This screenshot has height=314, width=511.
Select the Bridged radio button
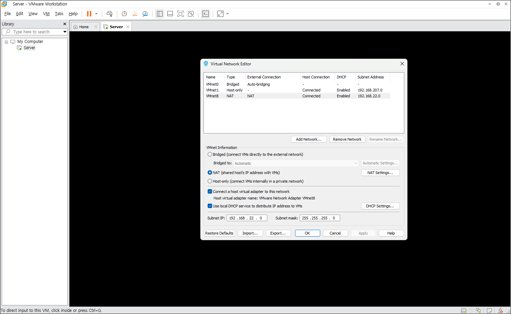[x=210, y=154]
